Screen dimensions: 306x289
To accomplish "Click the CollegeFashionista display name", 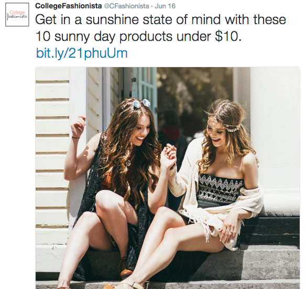I will [x=69, y=6].
